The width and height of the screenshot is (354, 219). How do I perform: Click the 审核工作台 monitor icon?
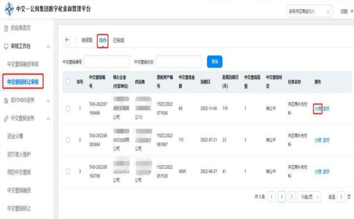tap(6, 46)
